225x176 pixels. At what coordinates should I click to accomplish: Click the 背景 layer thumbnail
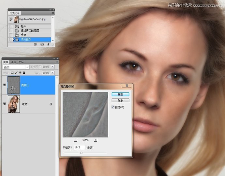14,104
